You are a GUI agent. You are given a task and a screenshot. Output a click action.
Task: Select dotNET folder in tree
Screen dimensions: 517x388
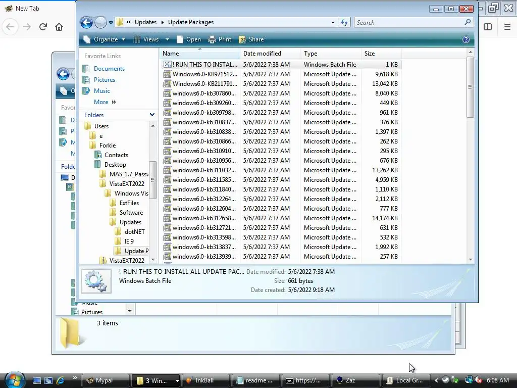(134, 231)
